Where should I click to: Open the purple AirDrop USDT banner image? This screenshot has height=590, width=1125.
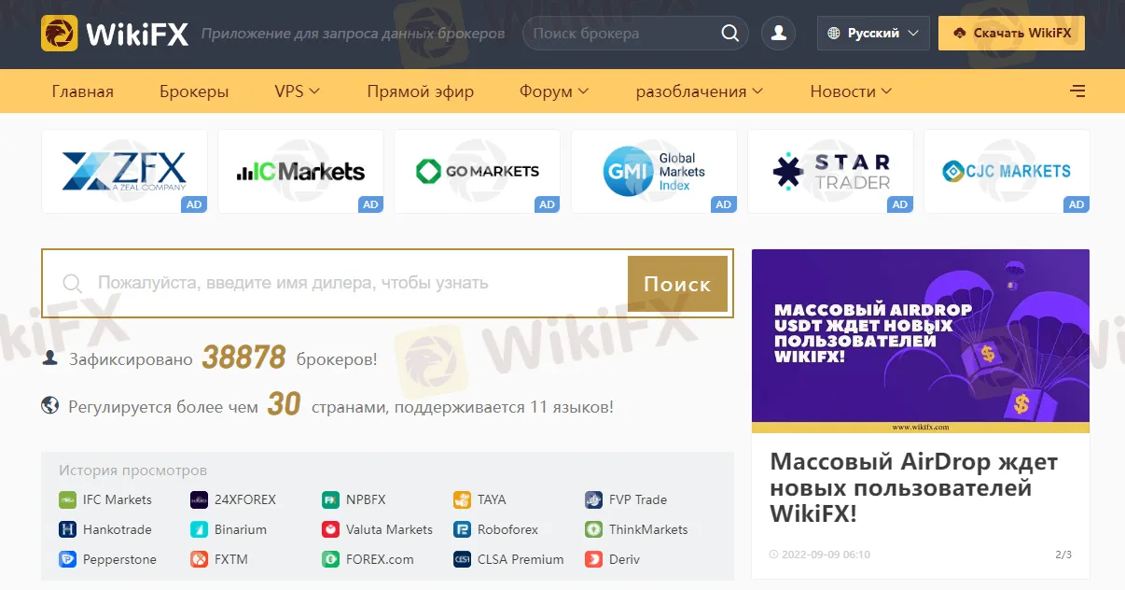click(921, 341)
